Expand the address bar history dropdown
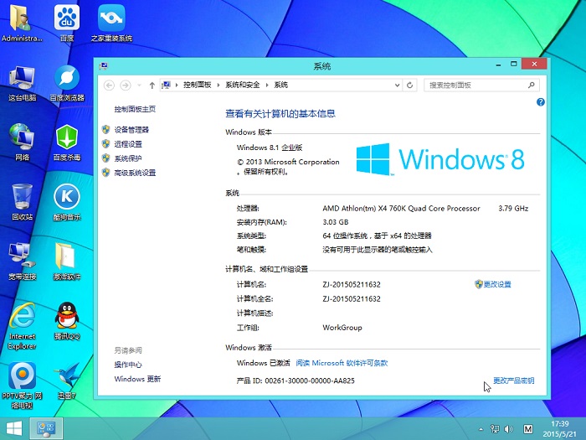This screenshot has width=586, height=440. click(397, 85)
